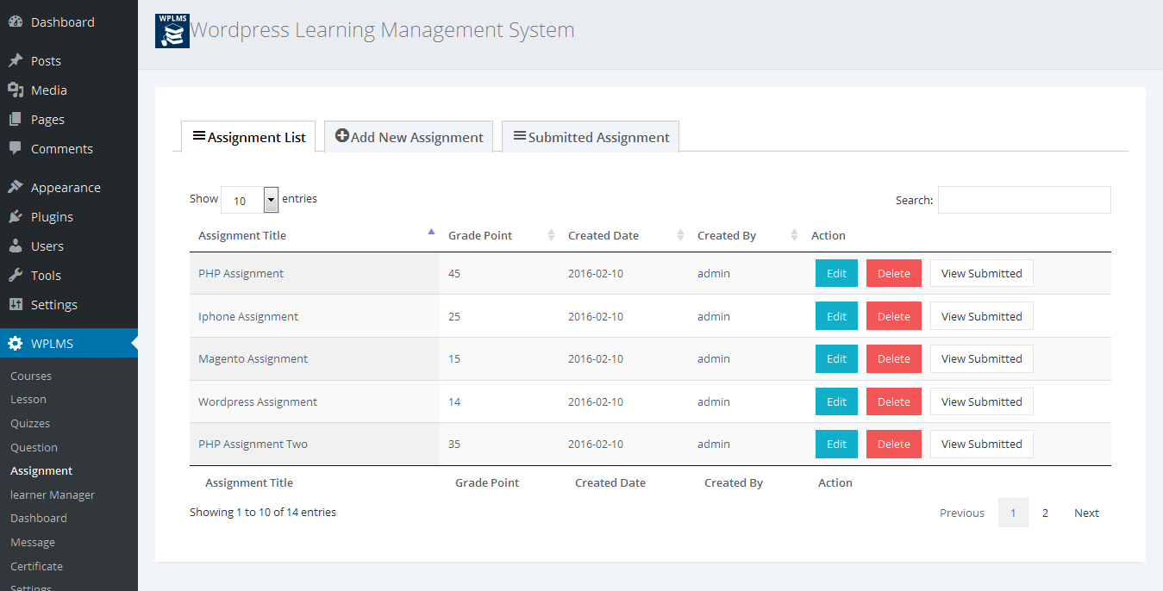1163x591 pixels.
Task: Open the Add New Assignment tab
Action: (x=409, y=137)
